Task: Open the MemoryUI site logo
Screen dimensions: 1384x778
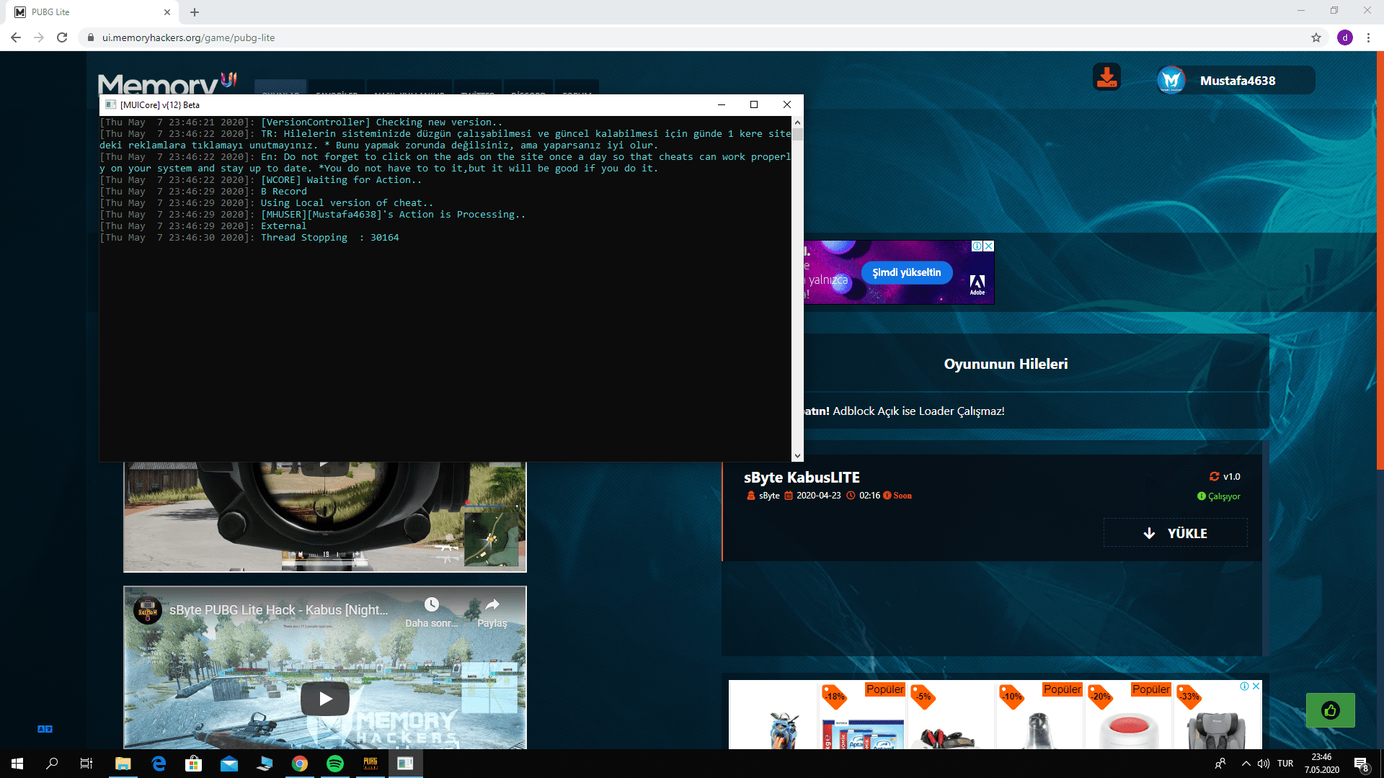Action: tap(167, 84)
